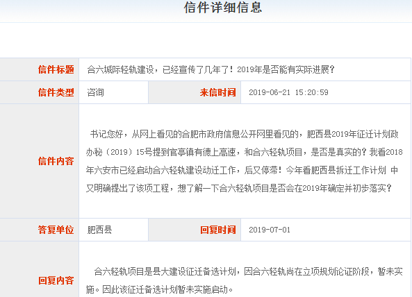Click the reply date 2019-07-01
Image resolution: width=412 pixels, height=297 pixels.
click(270, 230)
